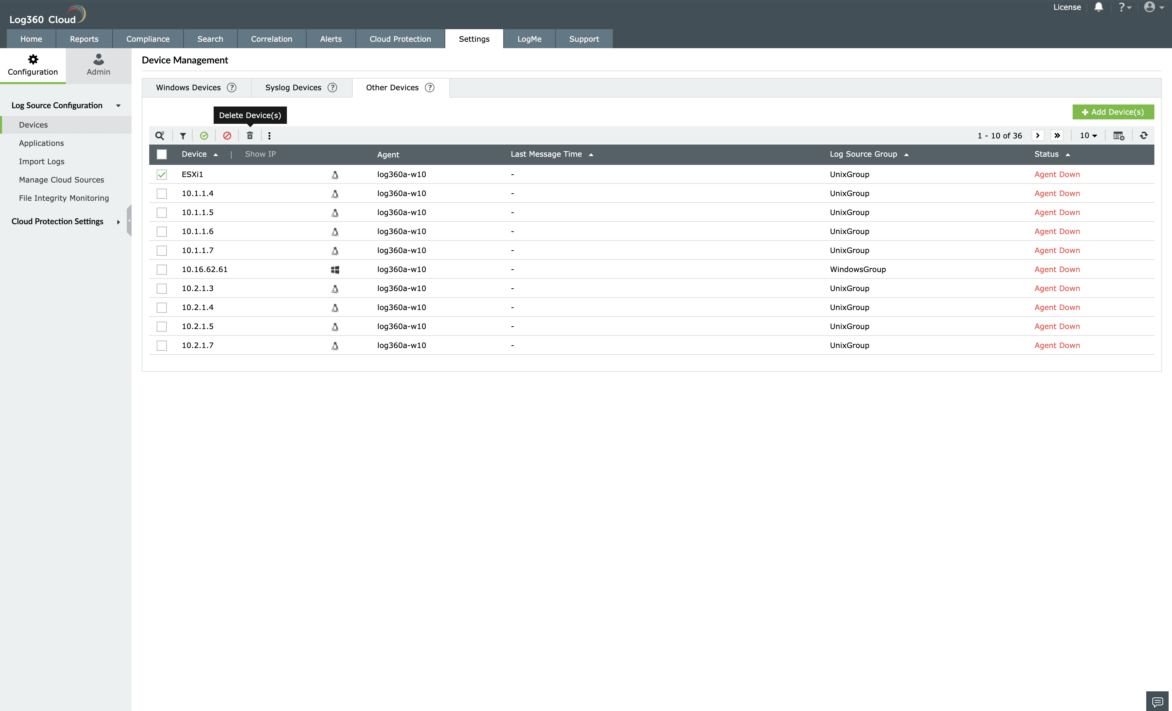Open Manage Cloud Sources
The width and height of the screenshot is (1172, 711).
61,179
